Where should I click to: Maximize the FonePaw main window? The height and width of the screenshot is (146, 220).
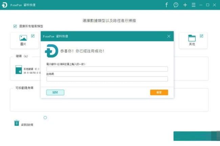208,5
